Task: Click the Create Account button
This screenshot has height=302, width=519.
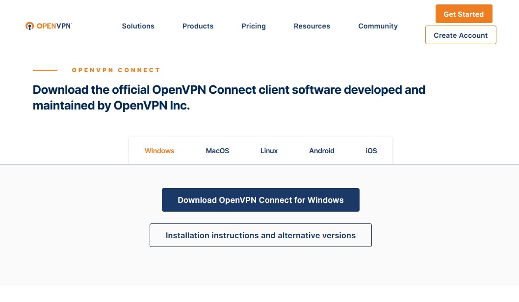Action: [x=461, y=35]
